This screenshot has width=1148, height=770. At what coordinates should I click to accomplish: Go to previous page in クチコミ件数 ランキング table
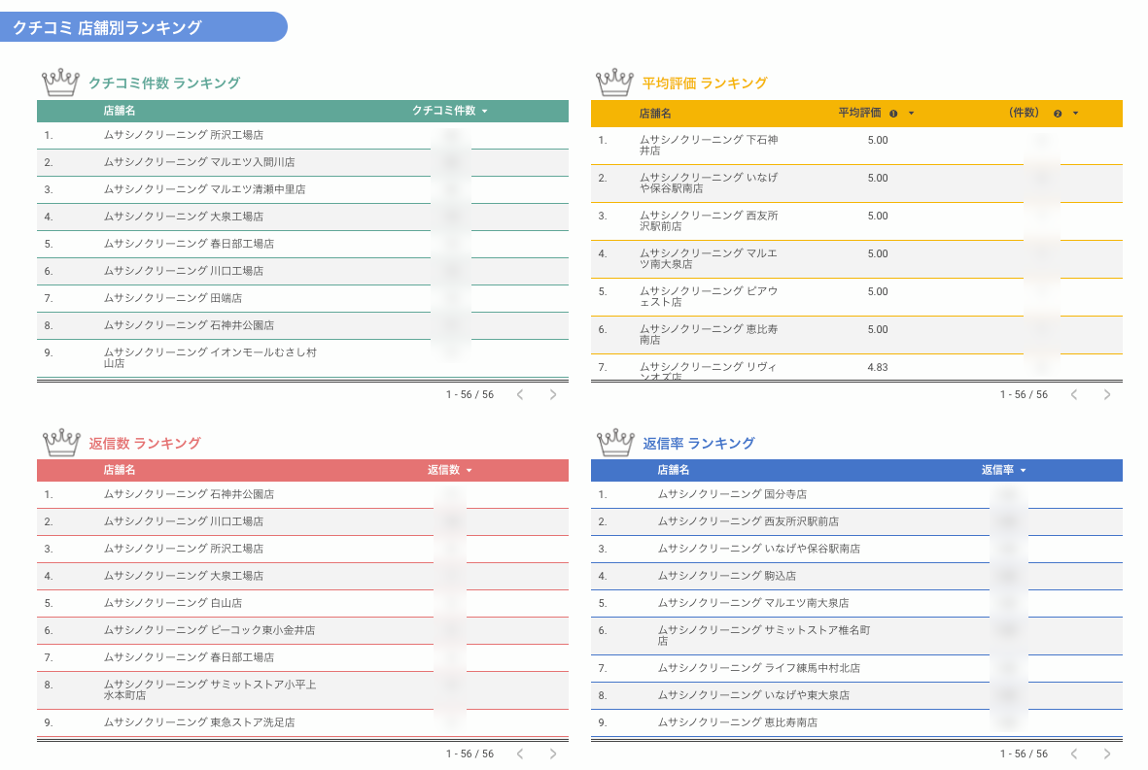tap(520, 395)
